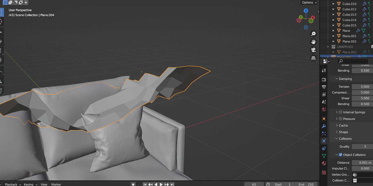This screenshot has height=186, width=373.
Task: Click the Pan view hand icon
Action: pos(313,42)
